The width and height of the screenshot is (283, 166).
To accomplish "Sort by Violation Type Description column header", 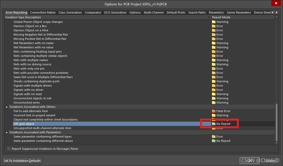I will (106, 17).
